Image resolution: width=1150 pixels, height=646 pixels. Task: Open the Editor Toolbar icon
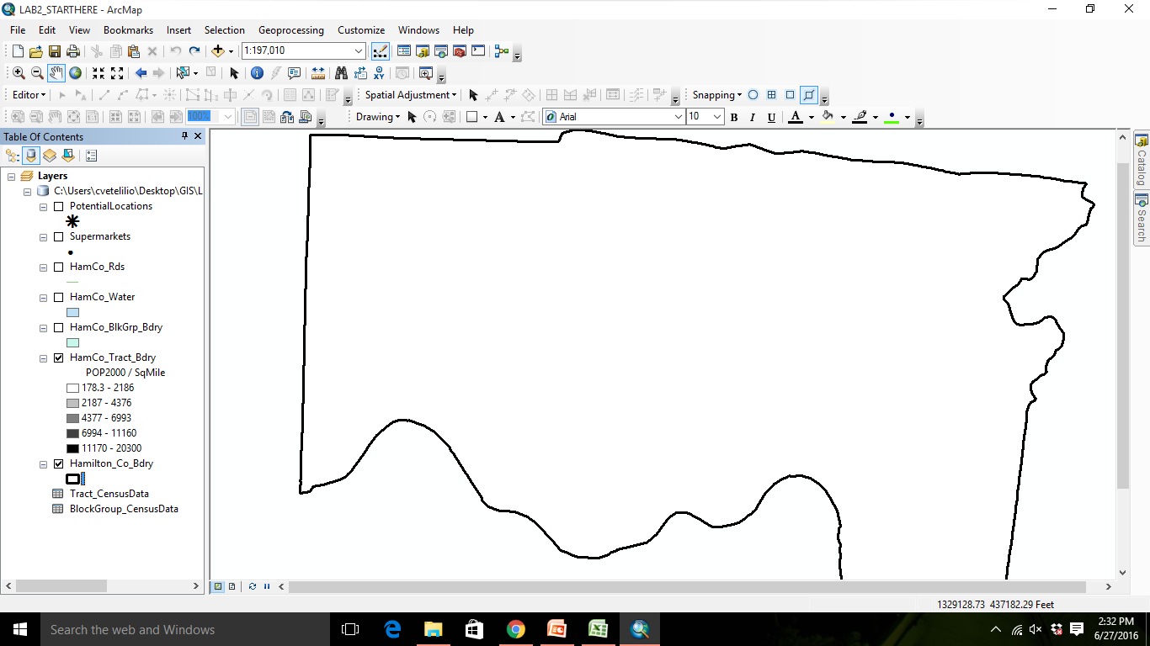pyautogui.click(x=380, y=51)
